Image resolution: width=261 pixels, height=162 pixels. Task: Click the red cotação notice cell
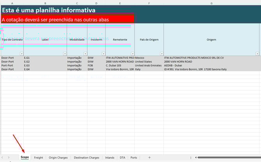[x=68, y=19]
